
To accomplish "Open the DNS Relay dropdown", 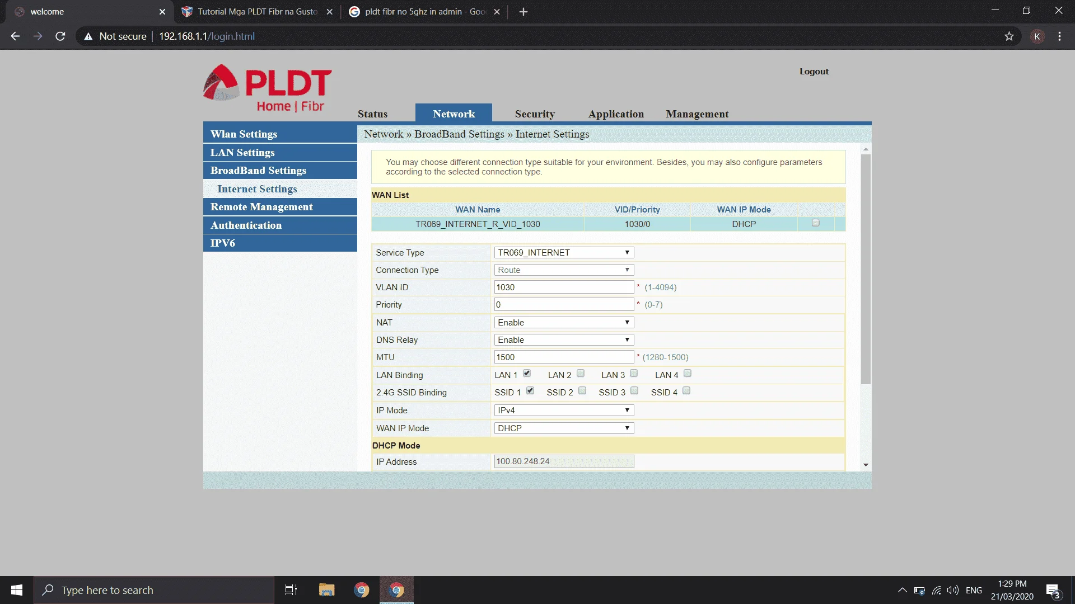I will (x=564, y=340).
